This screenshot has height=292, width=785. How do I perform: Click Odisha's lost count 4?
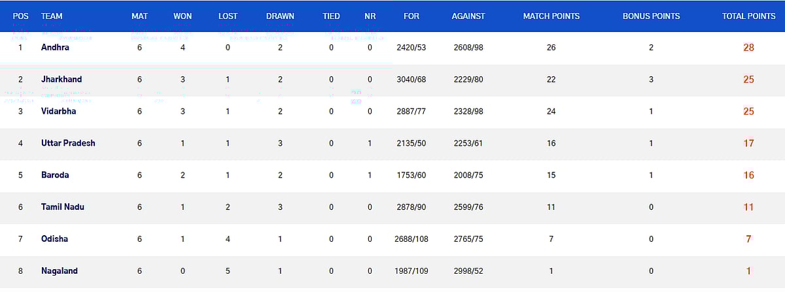pos(228,239)
